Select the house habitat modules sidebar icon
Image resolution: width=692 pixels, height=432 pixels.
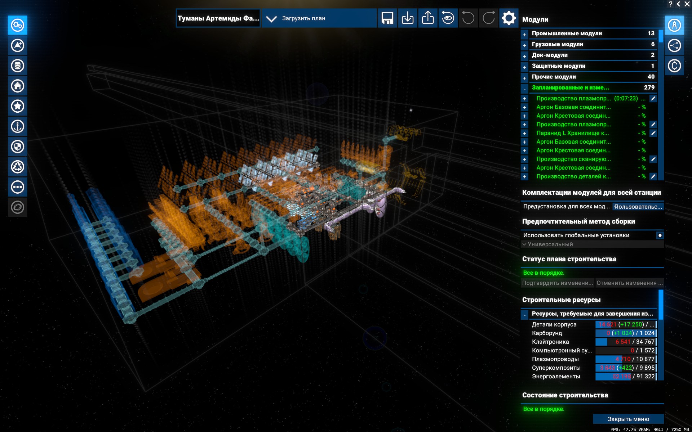coord(17,86)
